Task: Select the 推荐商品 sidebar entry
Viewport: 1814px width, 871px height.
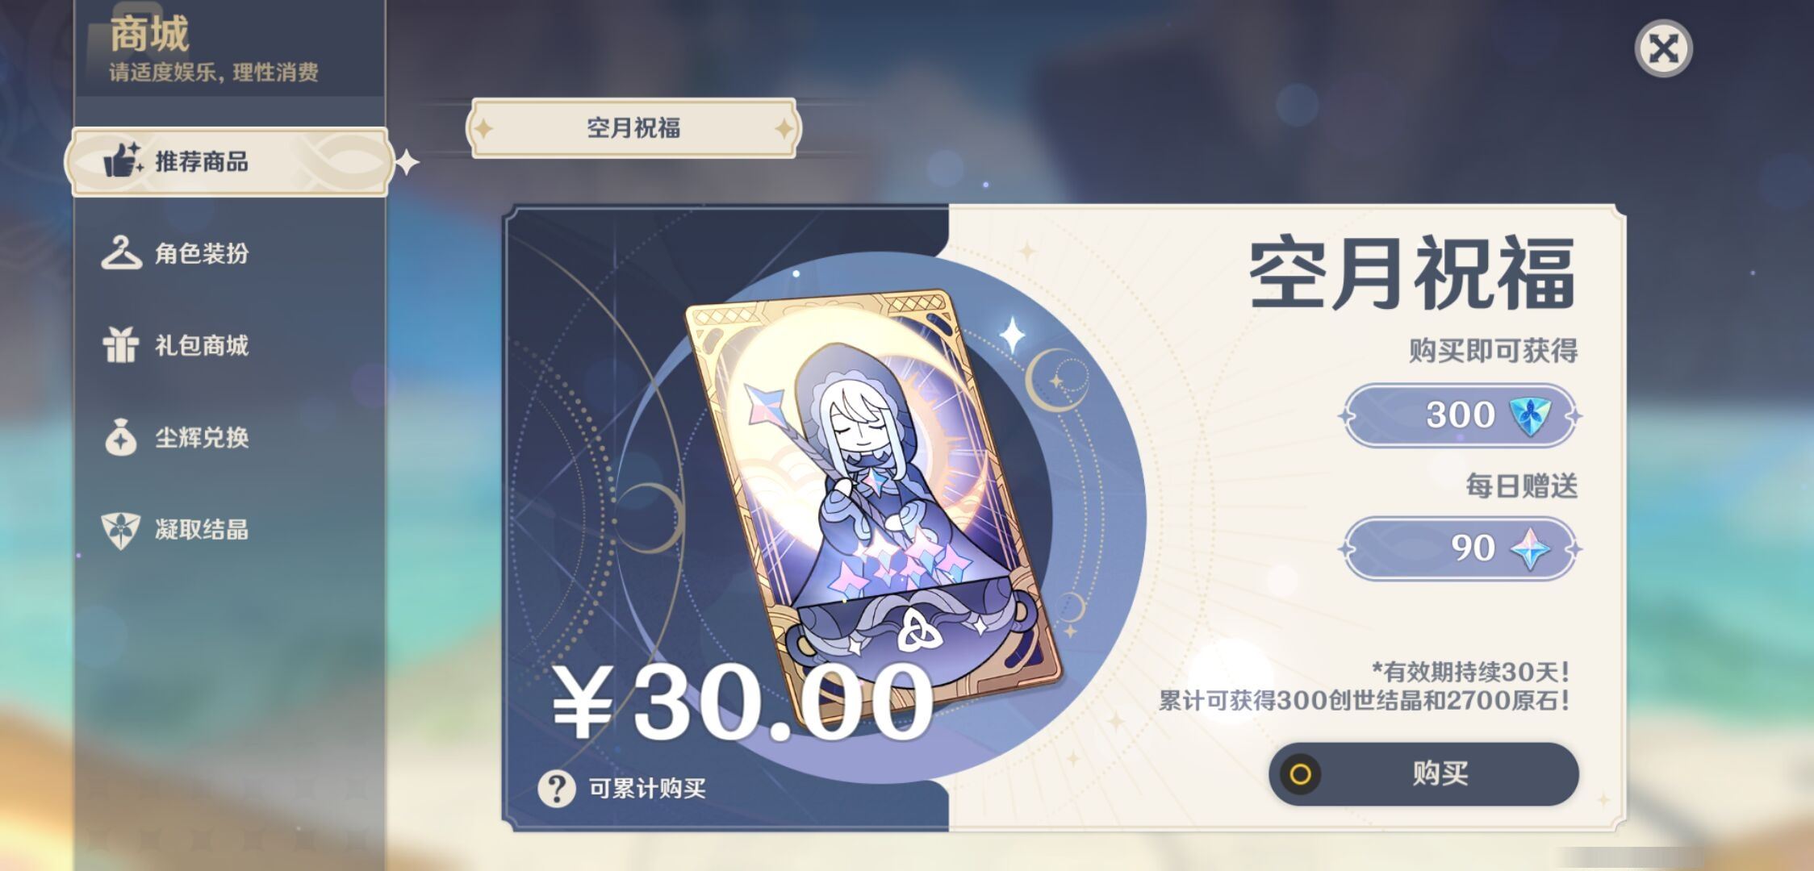Action: (230, 161)
